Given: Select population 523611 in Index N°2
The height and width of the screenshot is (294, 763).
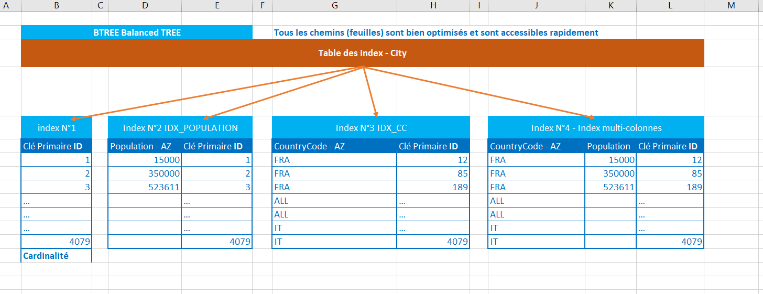Looking at the screenshot, I should coord(145,187).
